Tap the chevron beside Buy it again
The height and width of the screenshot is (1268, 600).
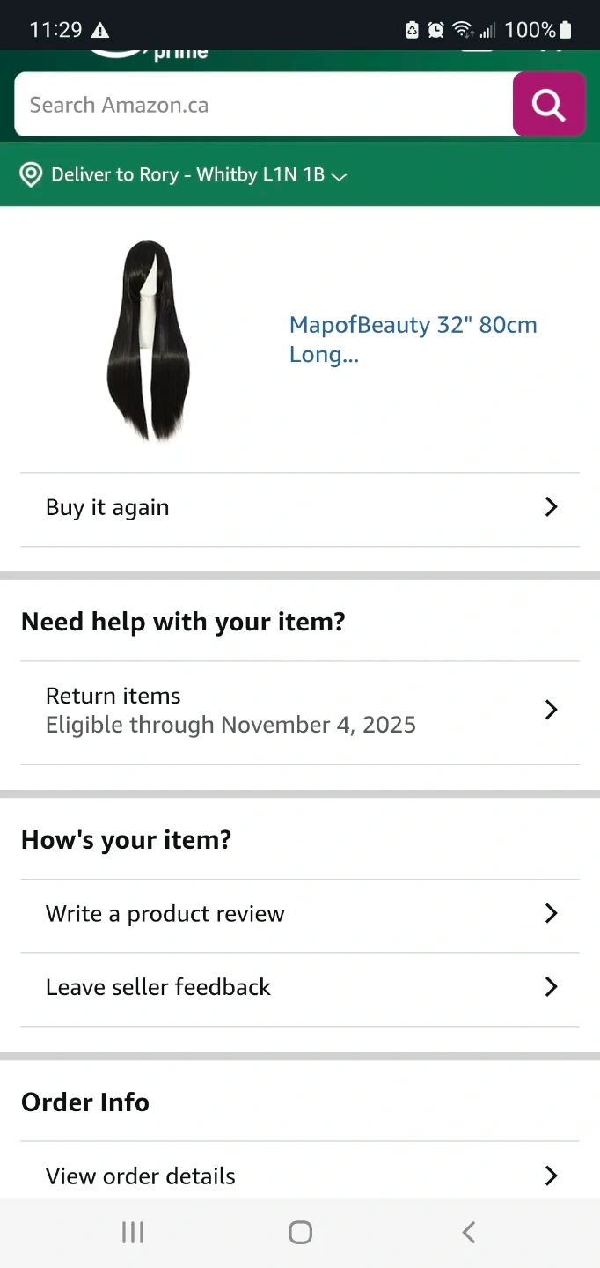[x=551, y=507]
